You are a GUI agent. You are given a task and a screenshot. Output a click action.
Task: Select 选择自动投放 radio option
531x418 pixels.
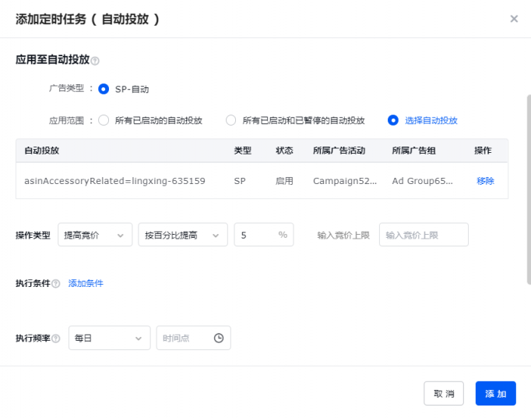393,120
